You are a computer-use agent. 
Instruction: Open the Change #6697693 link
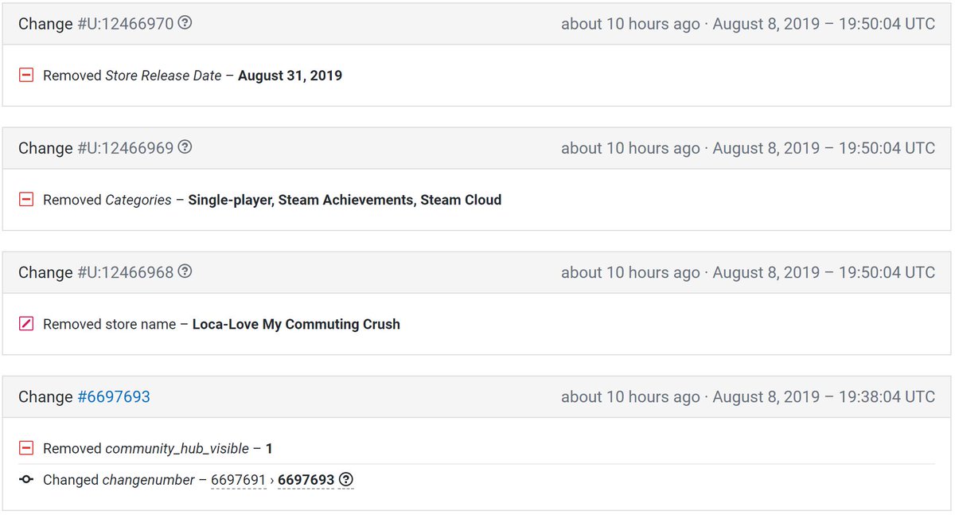click(x=114, y=396)
